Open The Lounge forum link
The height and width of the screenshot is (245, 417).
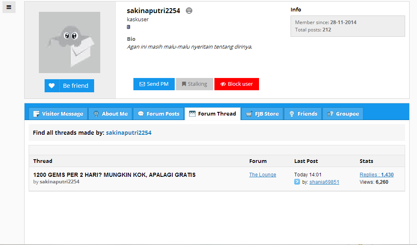coord(262,175)
